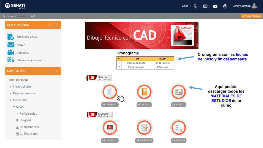Click the Competencias pyramid icon

click(17, 127)
